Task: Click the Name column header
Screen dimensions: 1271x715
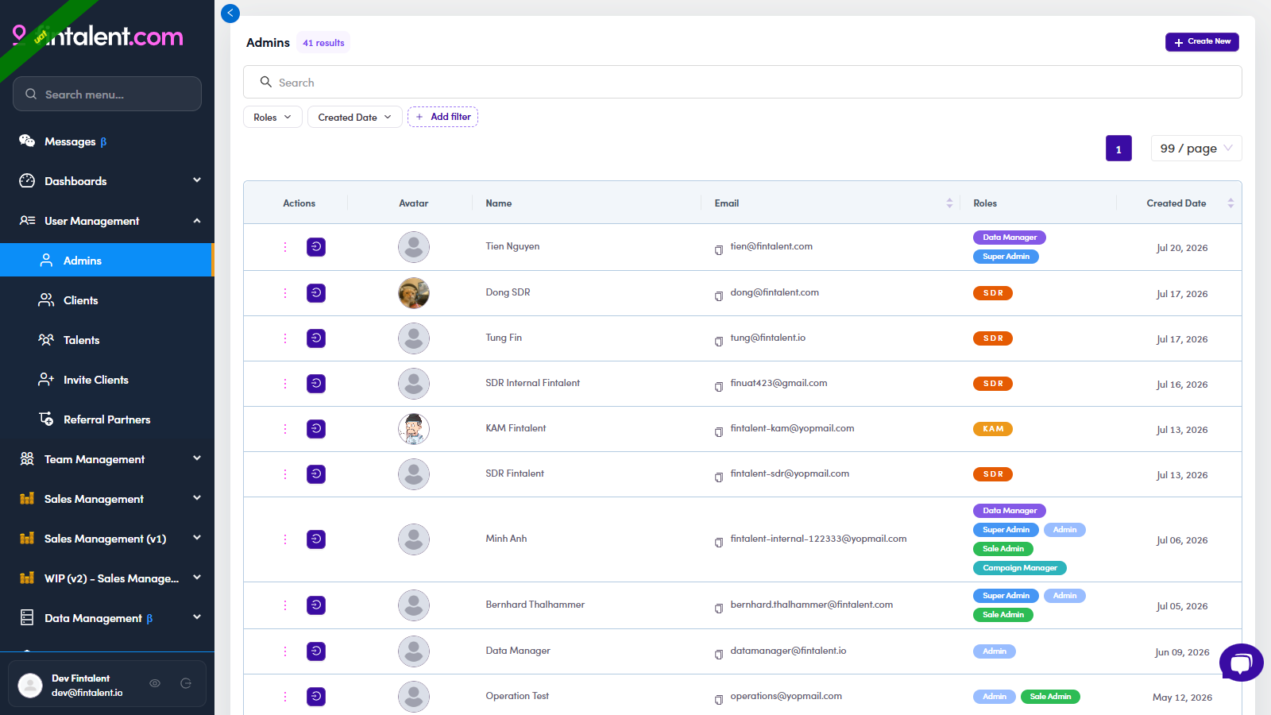Action: (499, 203)
